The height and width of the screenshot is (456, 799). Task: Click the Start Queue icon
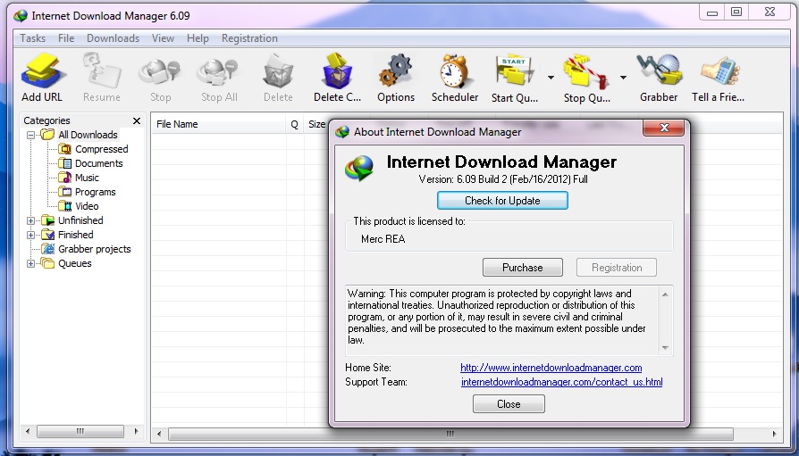coord(514,70)
